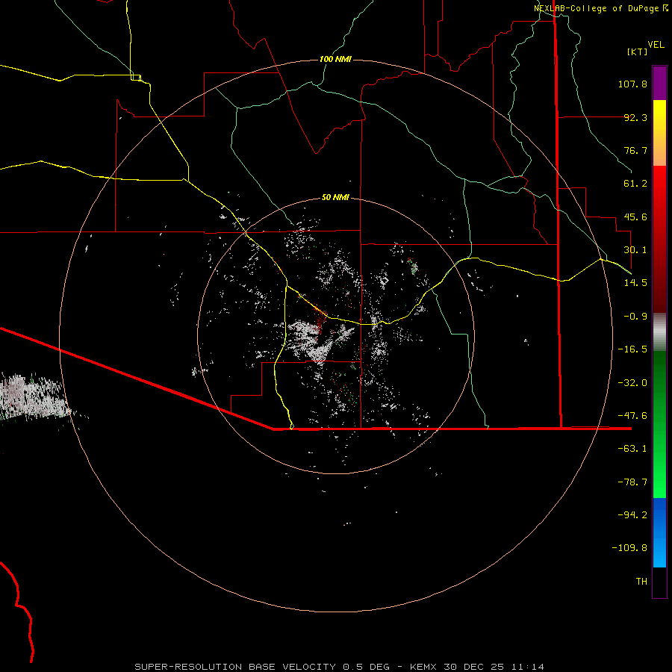Click the VEL legend title
This screenshot has height=672, width=672.
pos(656,45)
